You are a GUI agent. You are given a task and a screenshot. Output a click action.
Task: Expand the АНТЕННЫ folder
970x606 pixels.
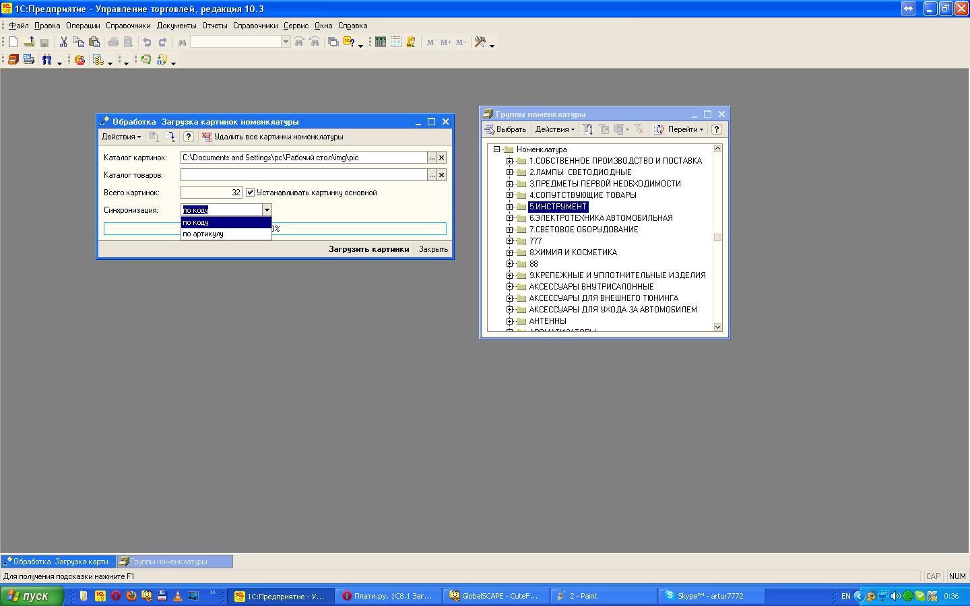click(509, 321)
